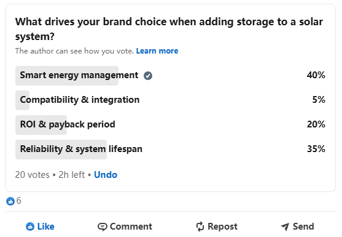Click the Send paper plane icon
The width and height of the screenshot is (342, 237).
click(x=285, y=227)
